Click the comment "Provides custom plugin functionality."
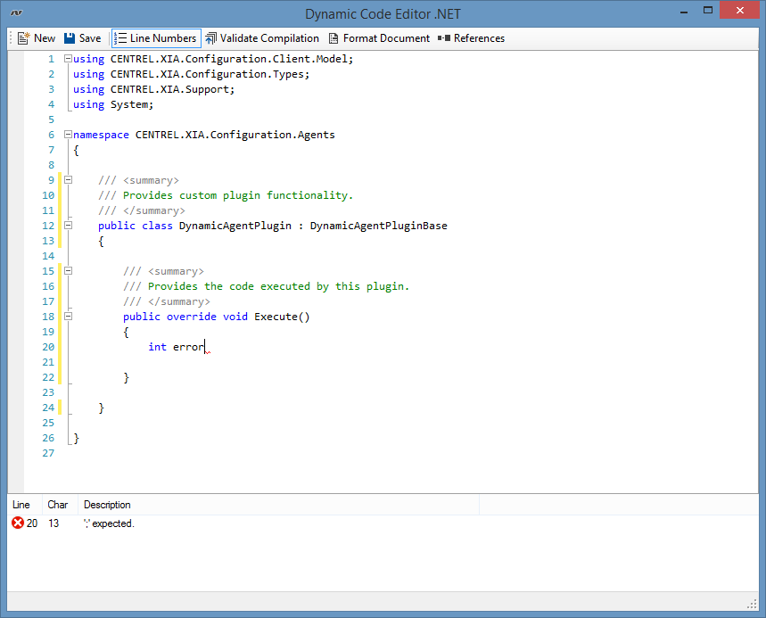This screenshot has height=618, width=766. (238, 195)
